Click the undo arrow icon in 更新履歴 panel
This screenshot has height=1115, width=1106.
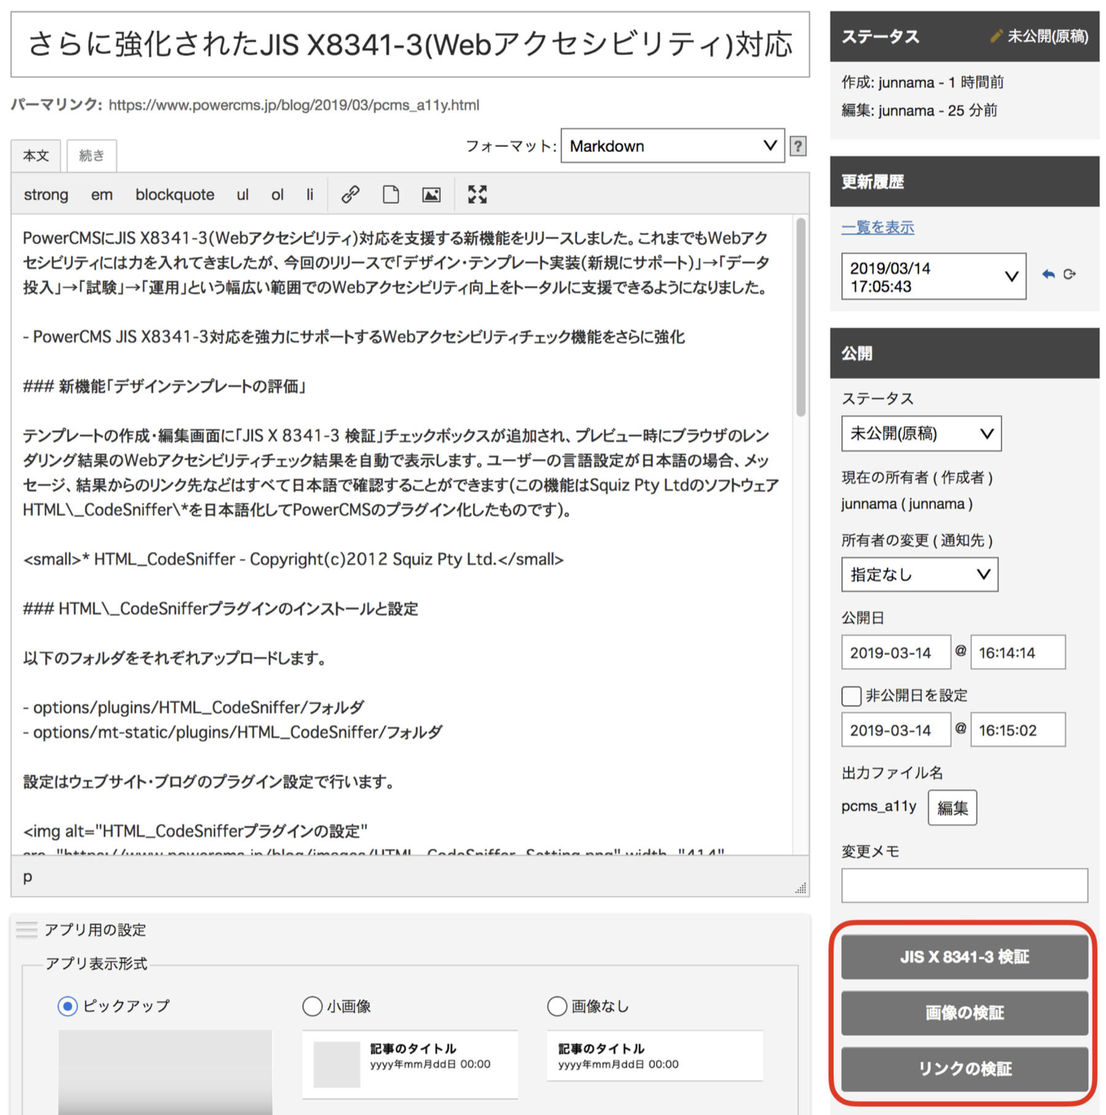1048,275
